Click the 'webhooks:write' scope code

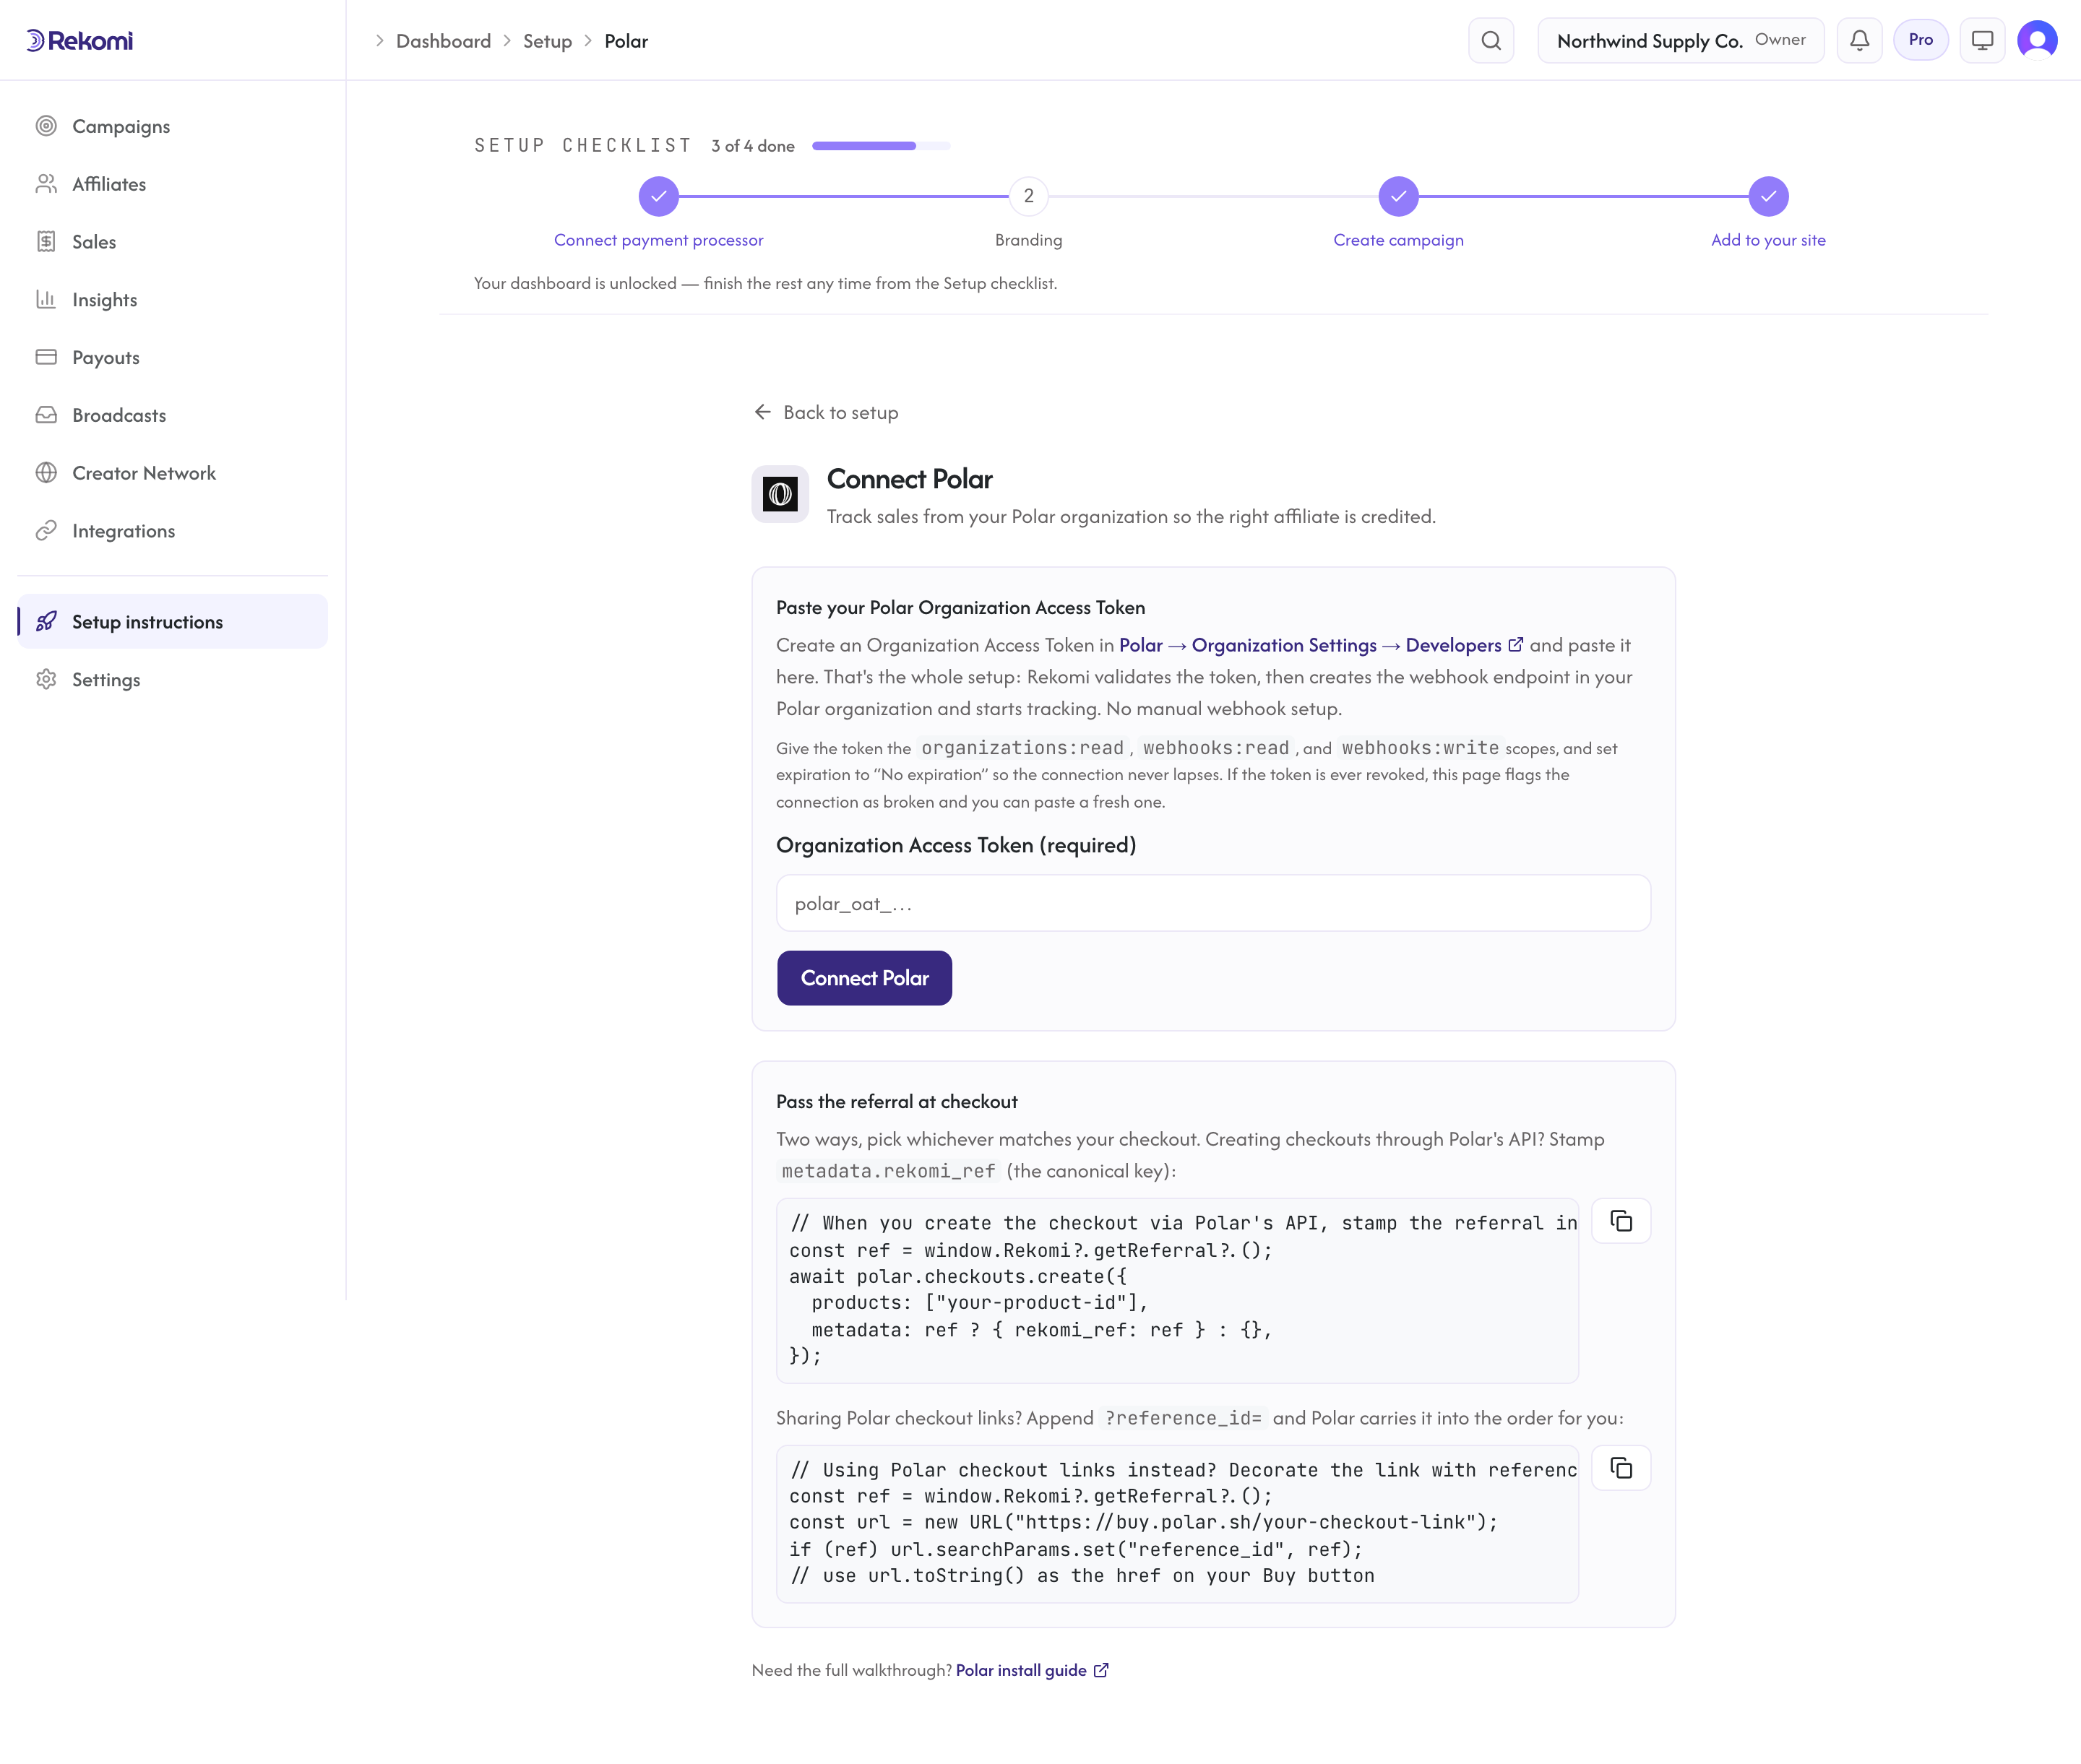[x=1420, y=748]
